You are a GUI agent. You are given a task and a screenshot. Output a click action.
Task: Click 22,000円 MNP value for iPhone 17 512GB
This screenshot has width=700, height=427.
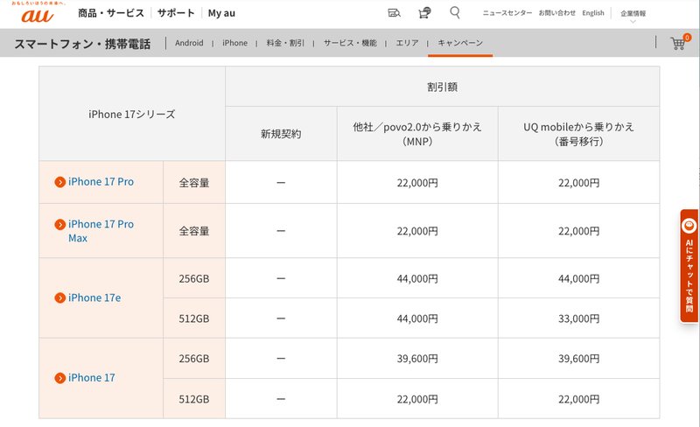pos(417,399)
